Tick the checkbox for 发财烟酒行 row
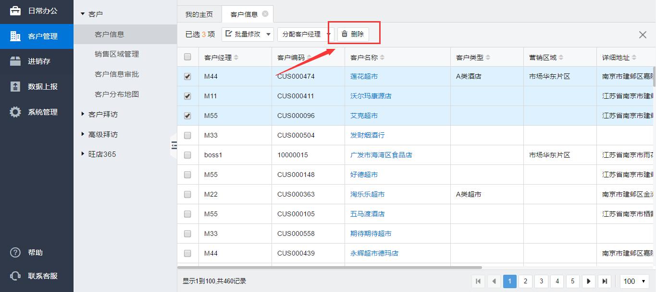The image size is (656, 292). [x=187, y=135]
